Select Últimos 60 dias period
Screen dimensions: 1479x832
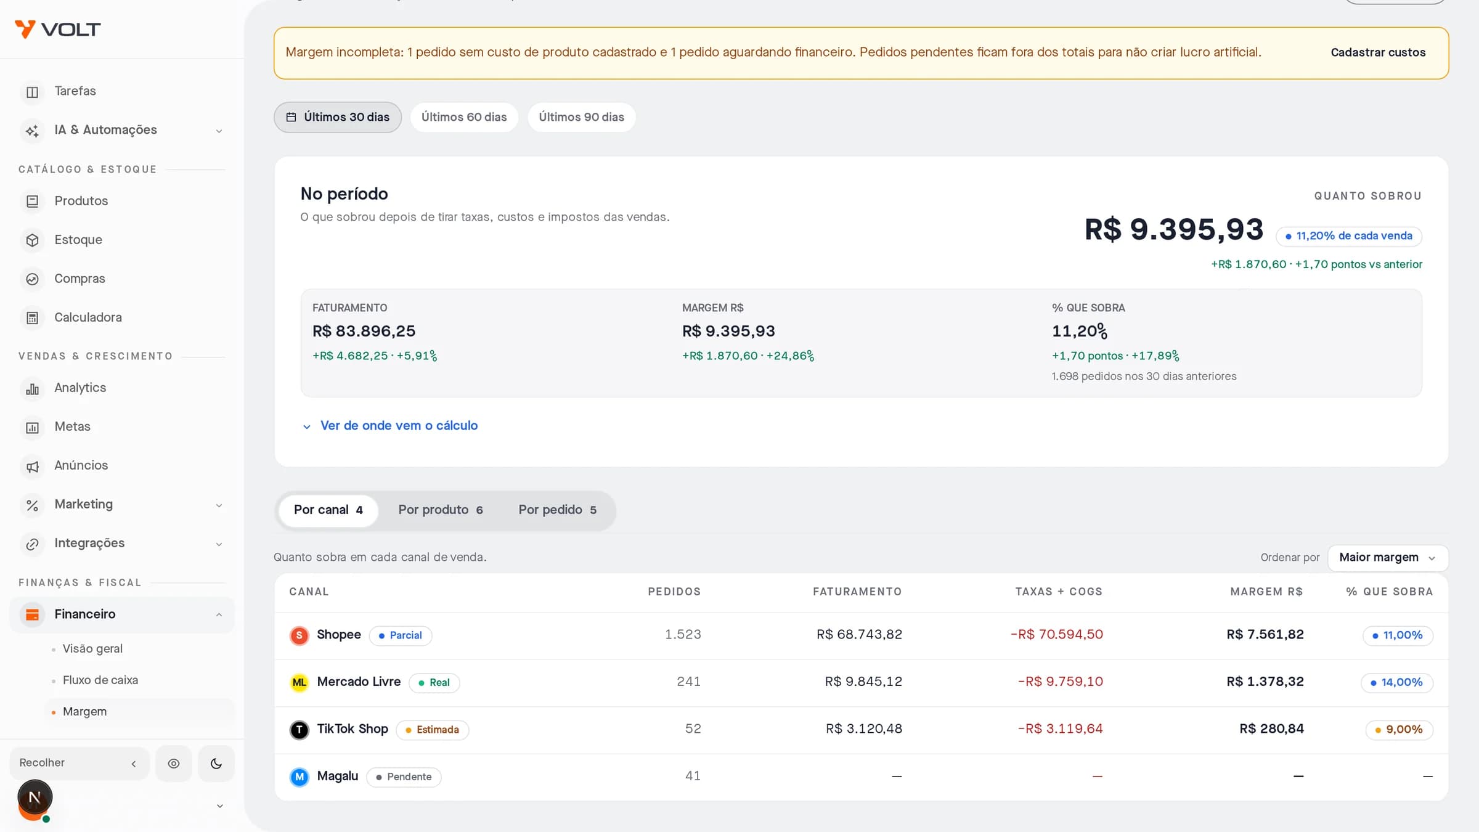point(464,117)
